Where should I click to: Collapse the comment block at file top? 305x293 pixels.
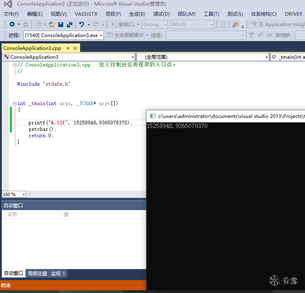[14, 65]
